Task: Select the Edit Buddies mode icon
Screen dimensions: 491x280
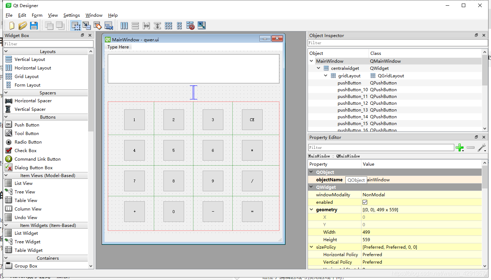Action: coord(97,25)
